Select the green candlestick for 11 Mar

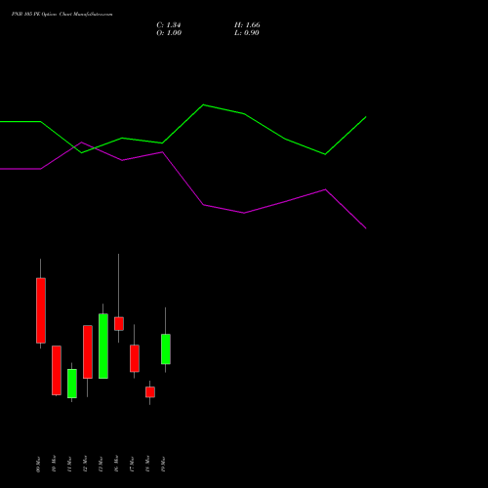72,384
